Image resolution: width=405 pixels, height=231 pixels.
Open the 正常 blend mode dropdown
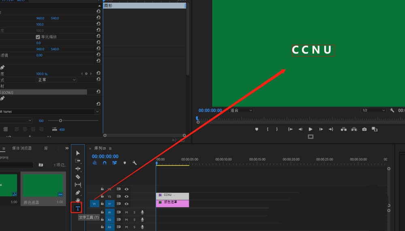(x=56, y=80)
